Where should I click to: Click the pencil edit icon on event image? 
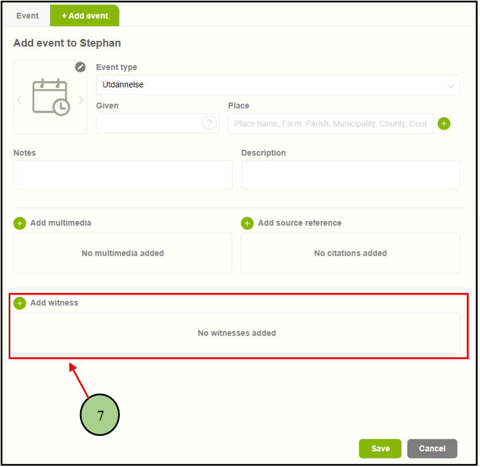(x=80, y=67)
